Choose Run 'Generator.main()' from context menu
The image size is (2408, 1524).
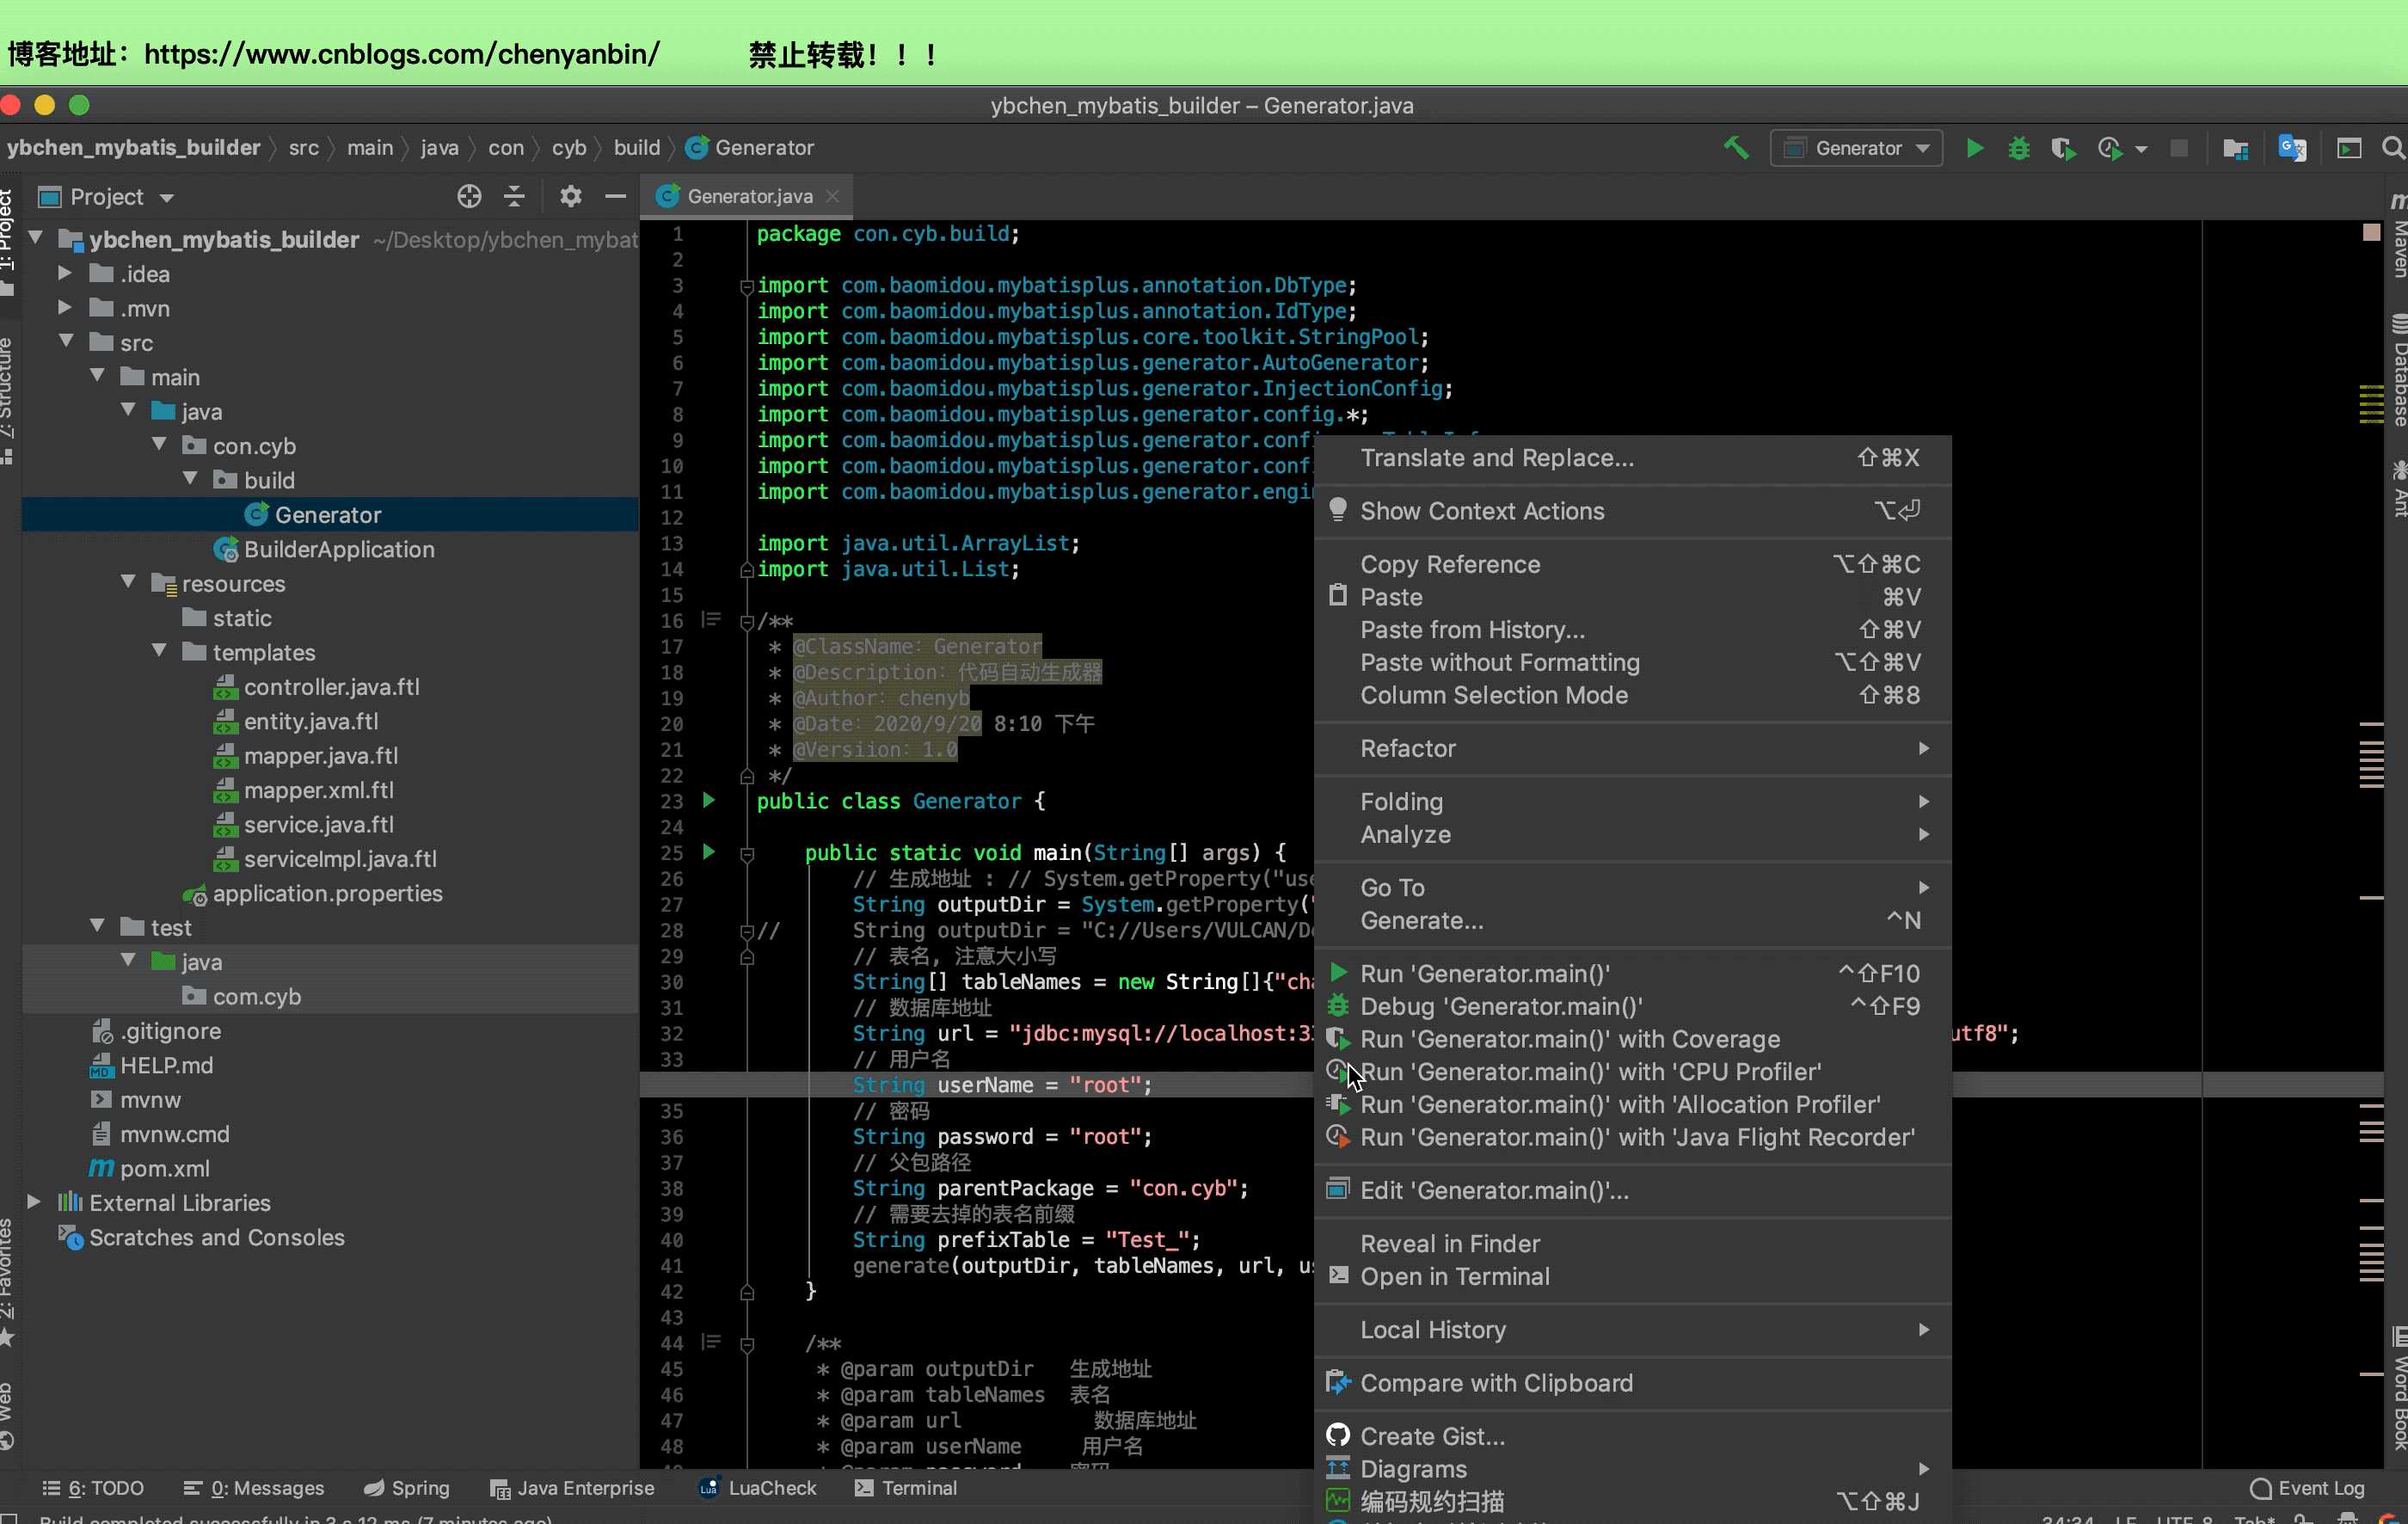[1632, 973]
